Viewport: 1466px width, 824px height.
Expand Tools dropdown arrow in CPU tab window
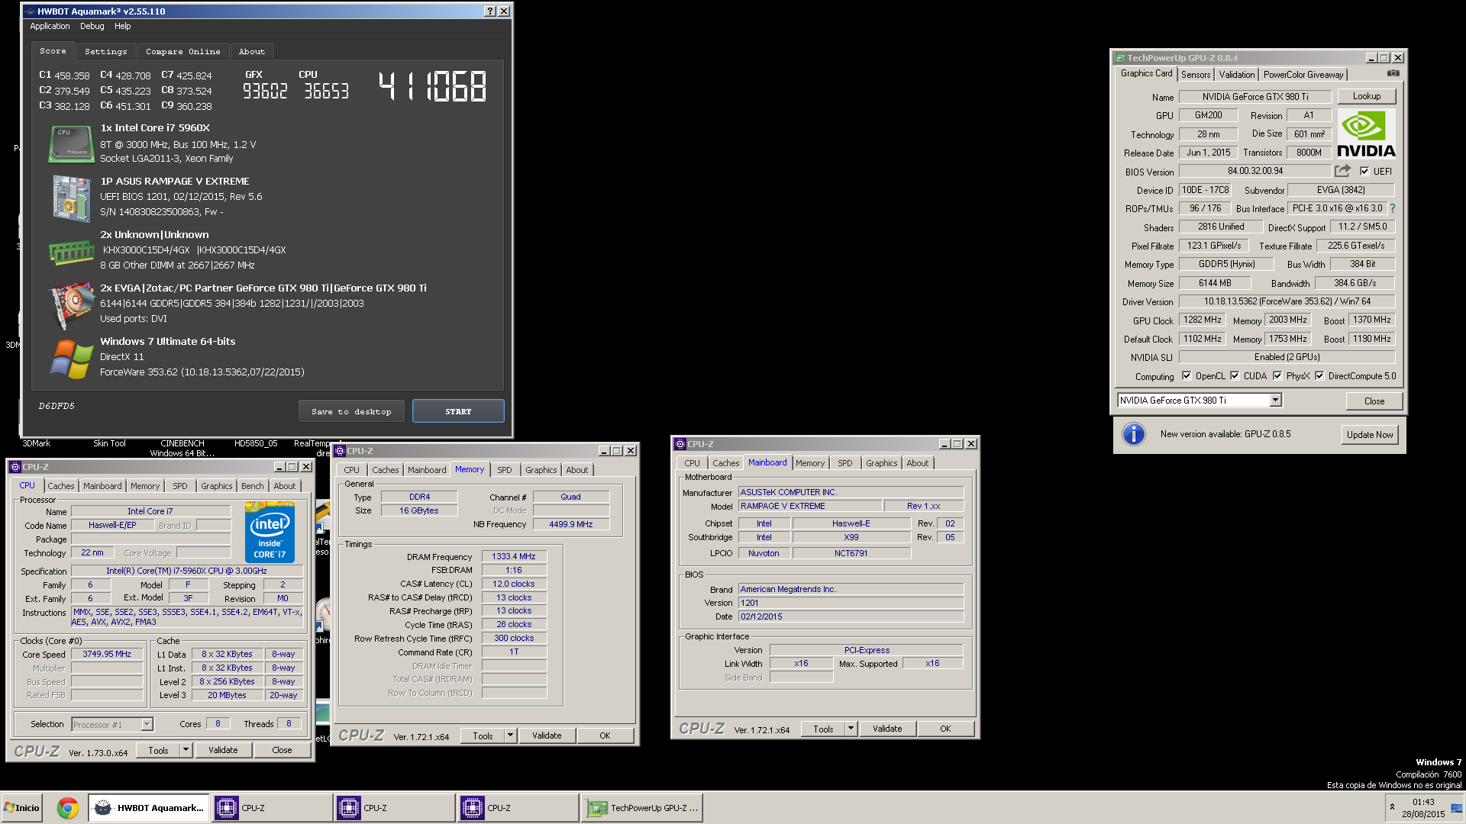185,750
